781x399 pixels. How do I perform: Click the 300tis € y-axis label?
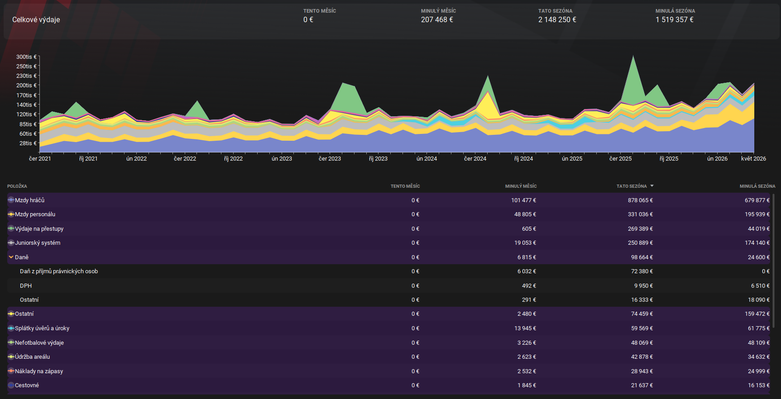pyautogui.click(x=26, y=57)
